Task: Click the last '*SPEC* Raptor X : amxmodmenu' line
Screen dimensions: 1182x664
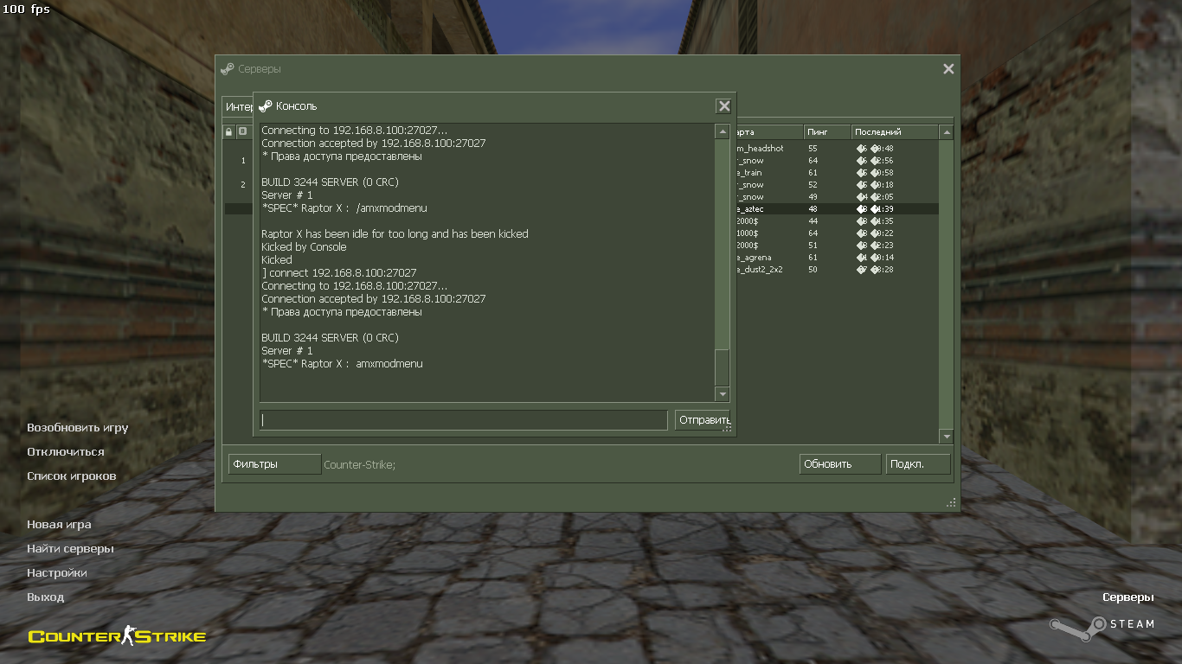Action: (x=342, y=364)
